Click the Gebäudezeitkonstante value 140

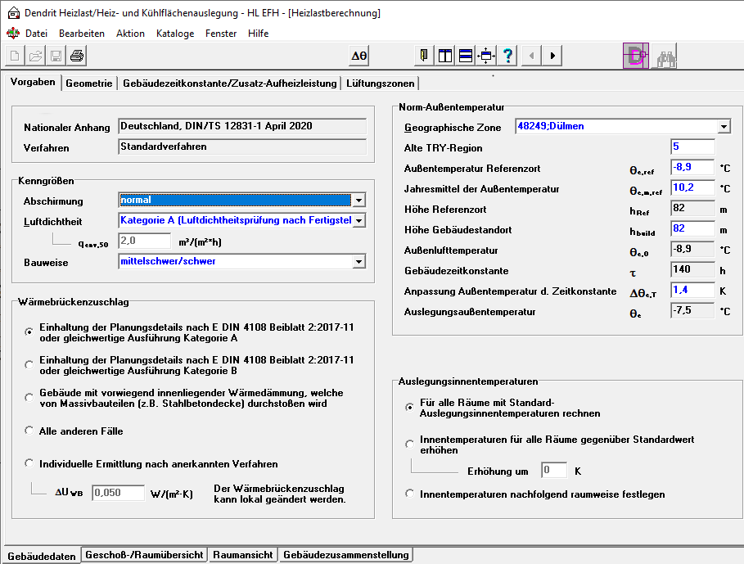(692, 270)
